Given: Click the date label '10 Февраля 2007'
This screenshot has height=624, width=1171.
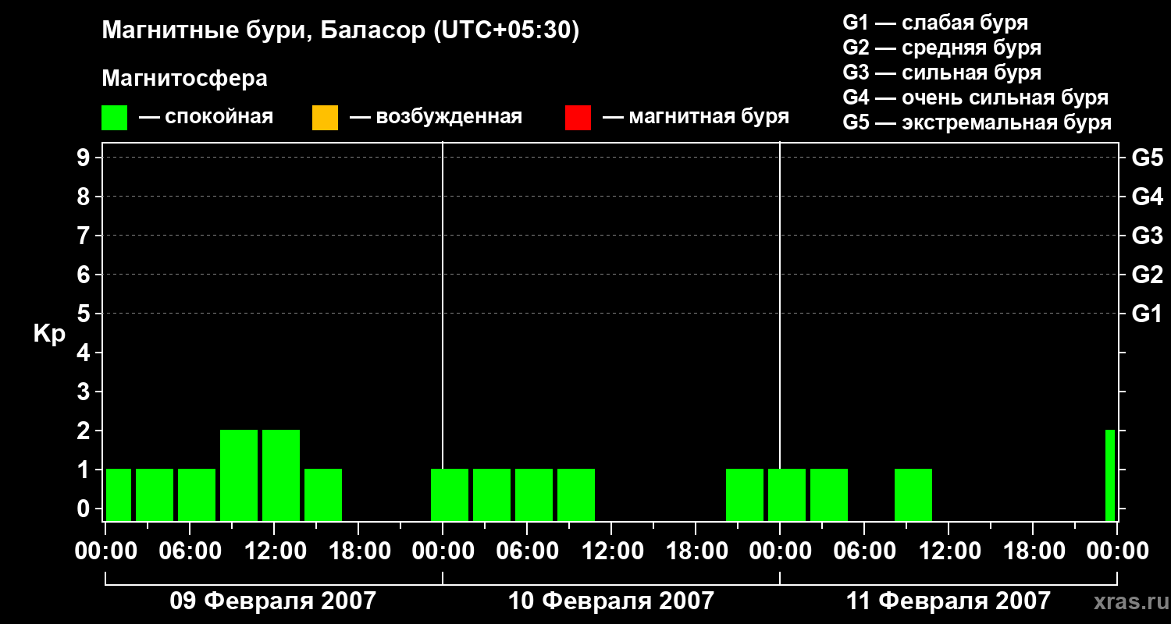Looking at the screenshot, I should coord(611,601).
